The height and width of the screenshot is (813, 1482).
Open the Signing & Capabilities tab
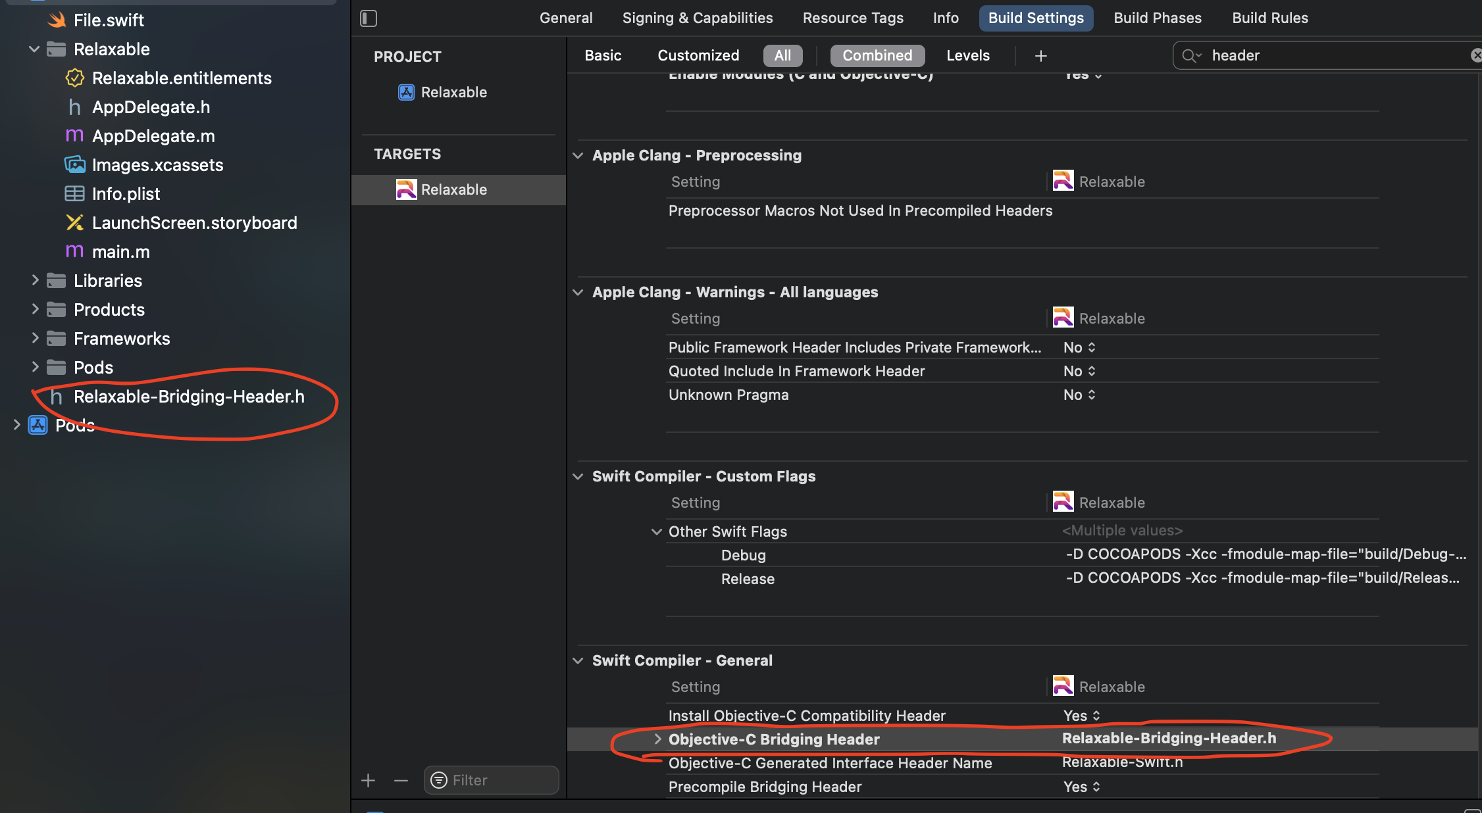(x=697, y=18)
